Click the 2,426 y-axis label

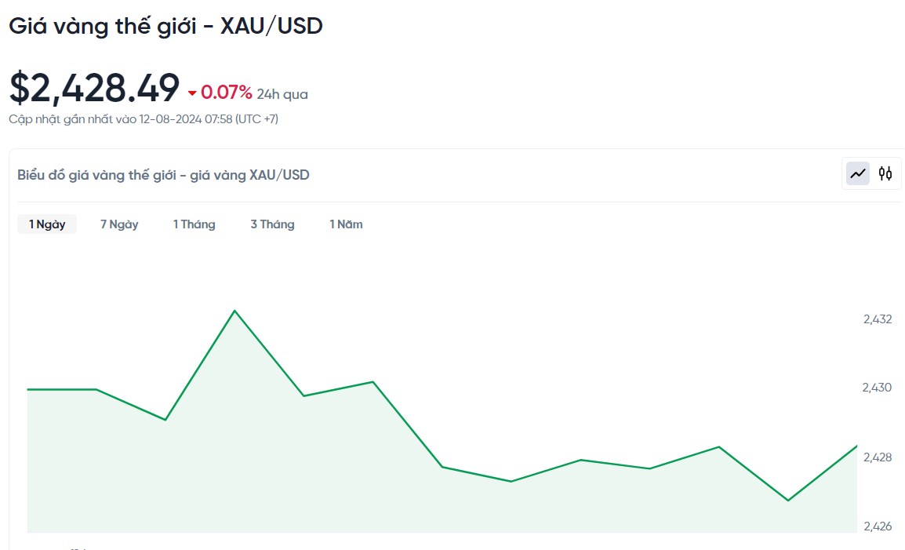click(877, 526)
